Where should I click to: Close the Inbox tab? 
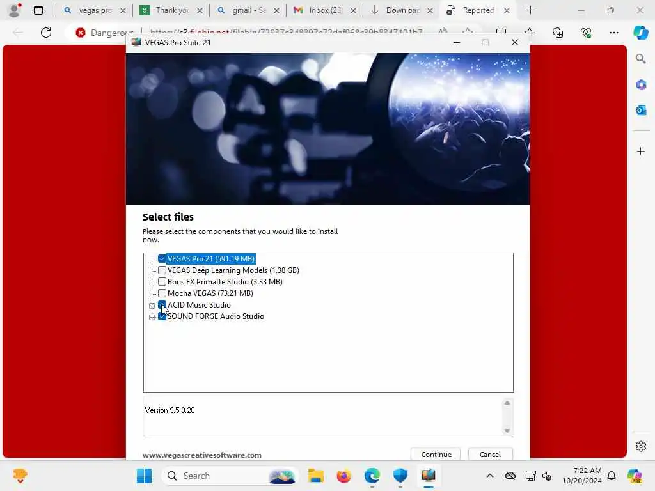pos(353,10)
